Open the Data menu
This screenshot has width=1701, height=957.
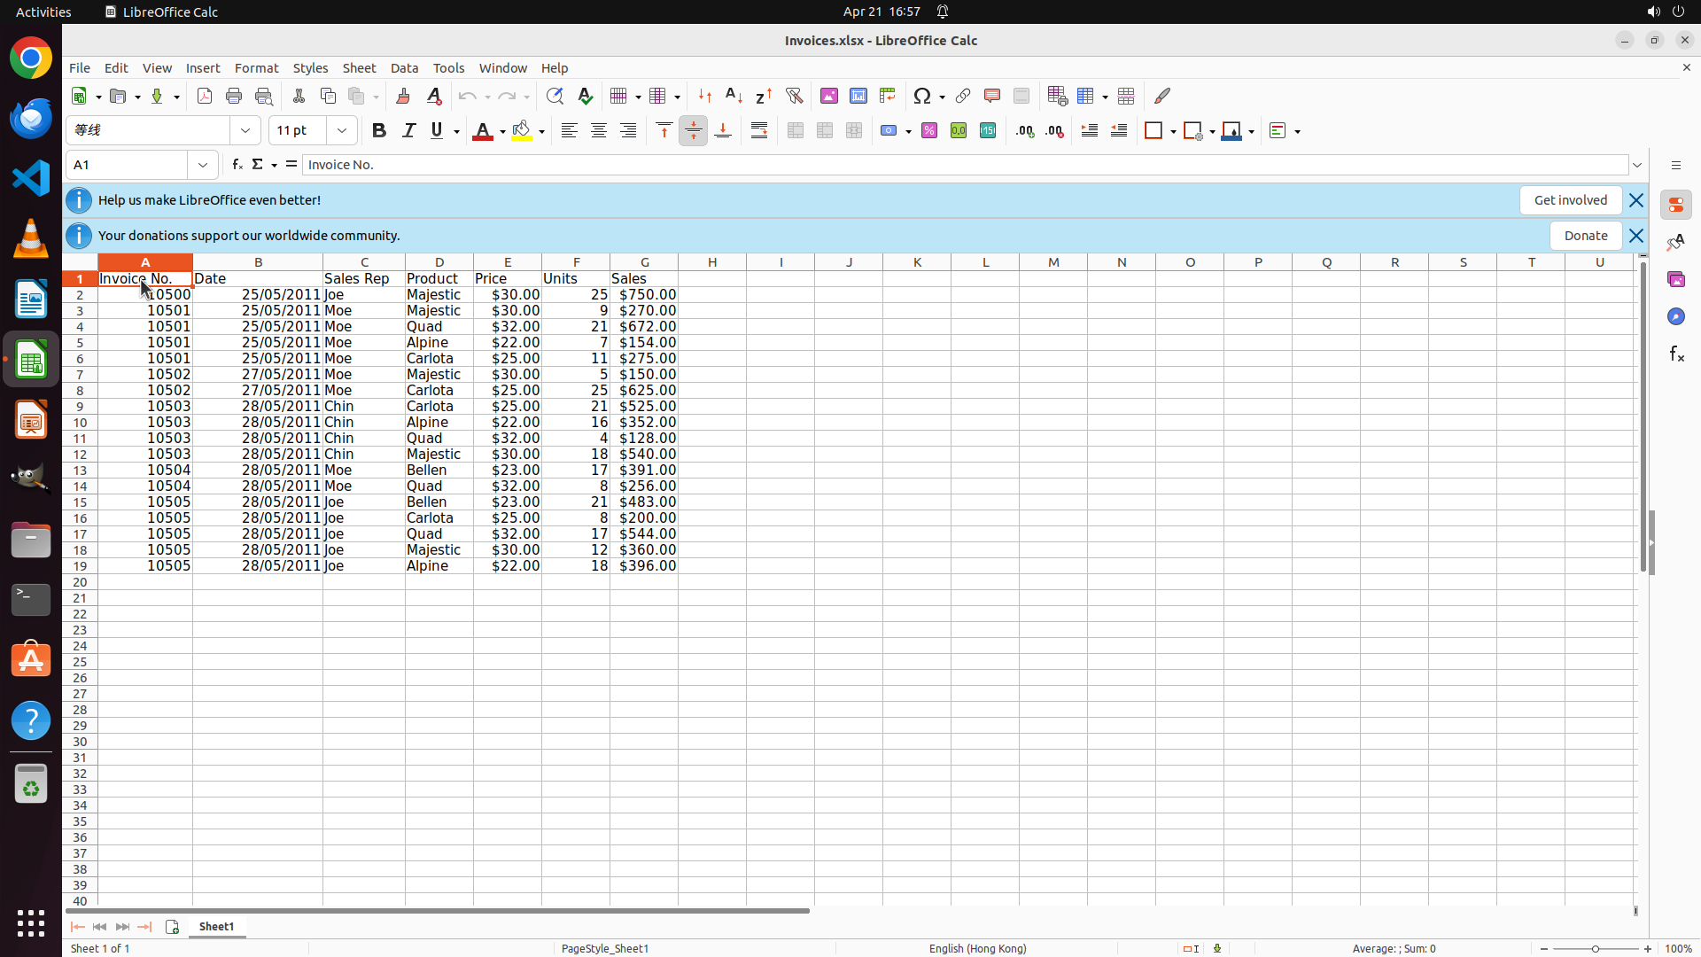pos(404,68)
